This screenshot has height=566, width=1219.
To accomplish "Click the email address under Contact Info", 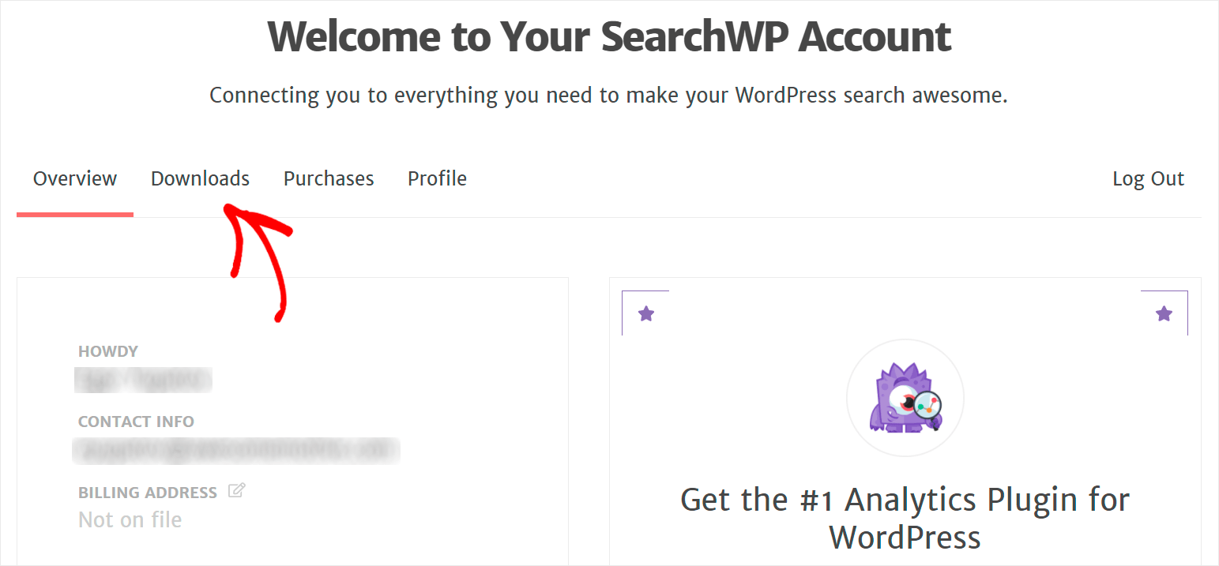I will click(x=237, y=450).
